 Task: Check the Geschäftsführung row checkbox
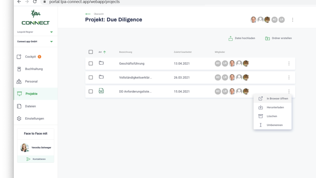pyautogui.click(x=91, y=63)
